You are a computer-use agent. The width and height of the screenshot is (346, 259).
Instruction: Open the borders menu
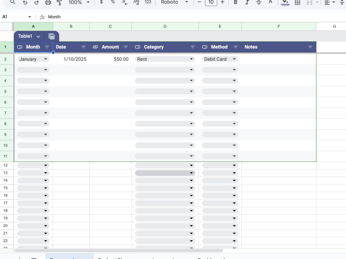click(298, 2)
